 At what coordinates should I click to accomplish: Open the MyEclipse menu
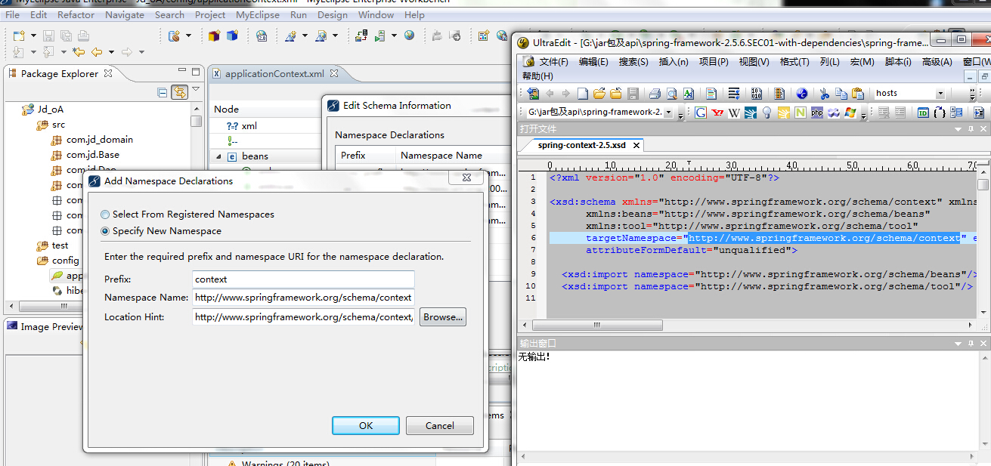coord(258,15)
